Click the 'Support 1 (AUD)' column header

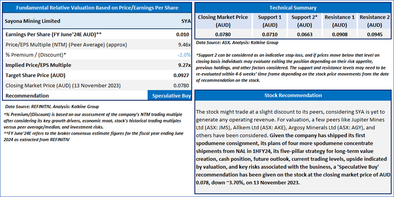[270, 21]
